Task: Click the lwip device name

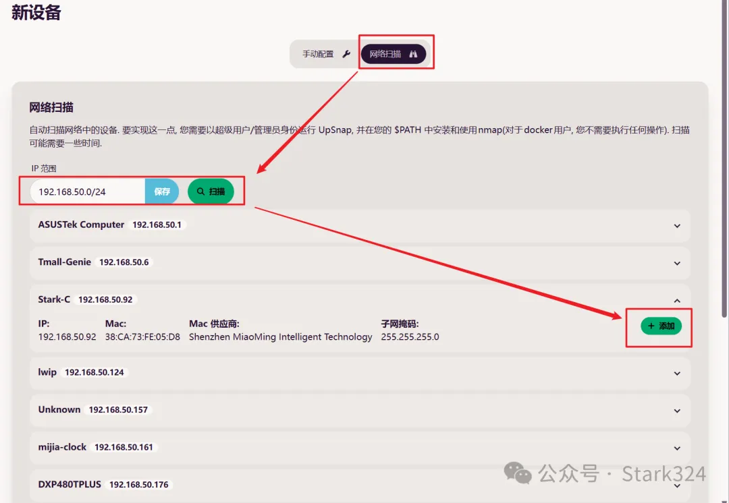Action: pos(47,372)
